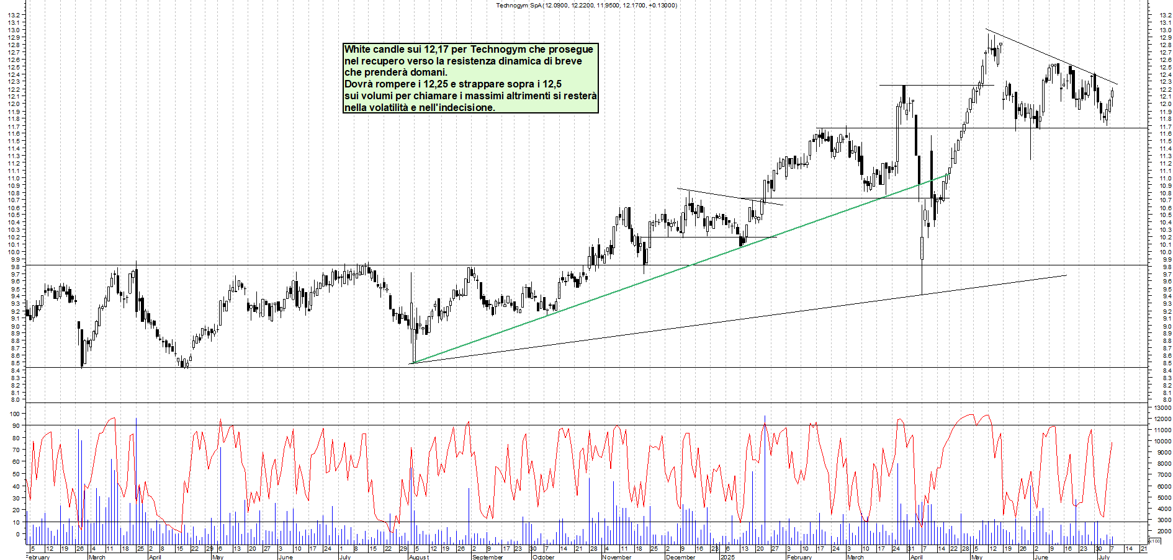Screen dimensions: 1173x560
Task: Click the 2000 volume scale label
Action: coord(1163,531)
